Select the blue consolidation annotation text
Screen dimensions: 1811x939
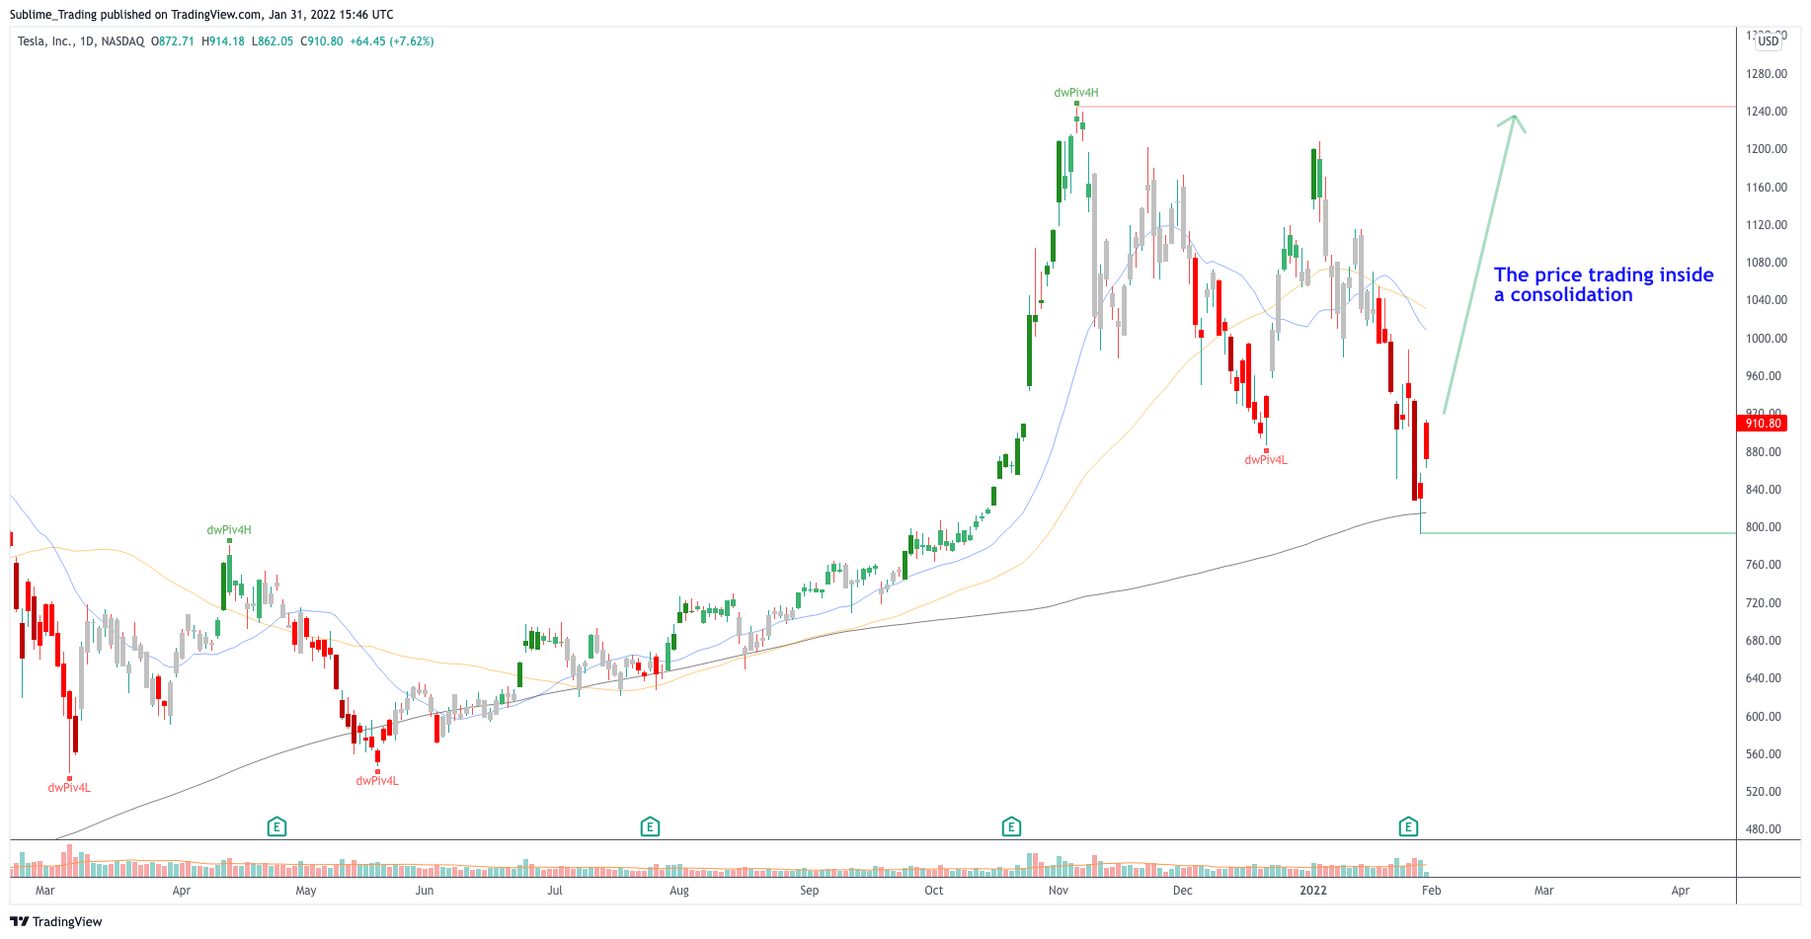pos(1603,285)
